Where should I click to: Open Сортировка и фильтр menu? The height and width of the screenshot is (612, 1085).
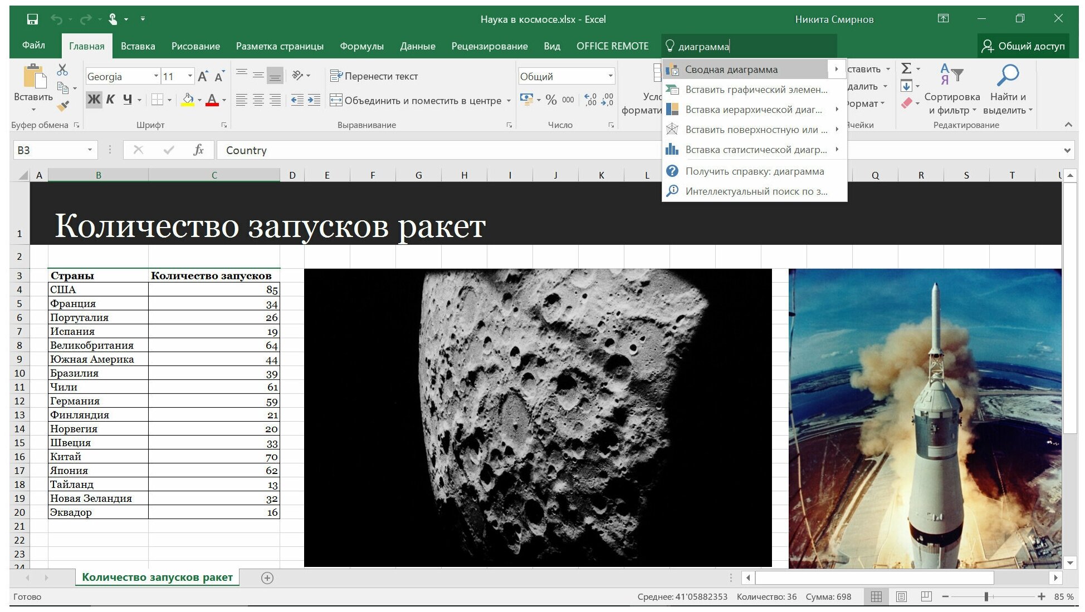[x=952, y=89]
